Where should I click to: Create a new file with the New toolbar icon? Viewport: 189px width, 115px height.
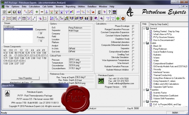4,12
